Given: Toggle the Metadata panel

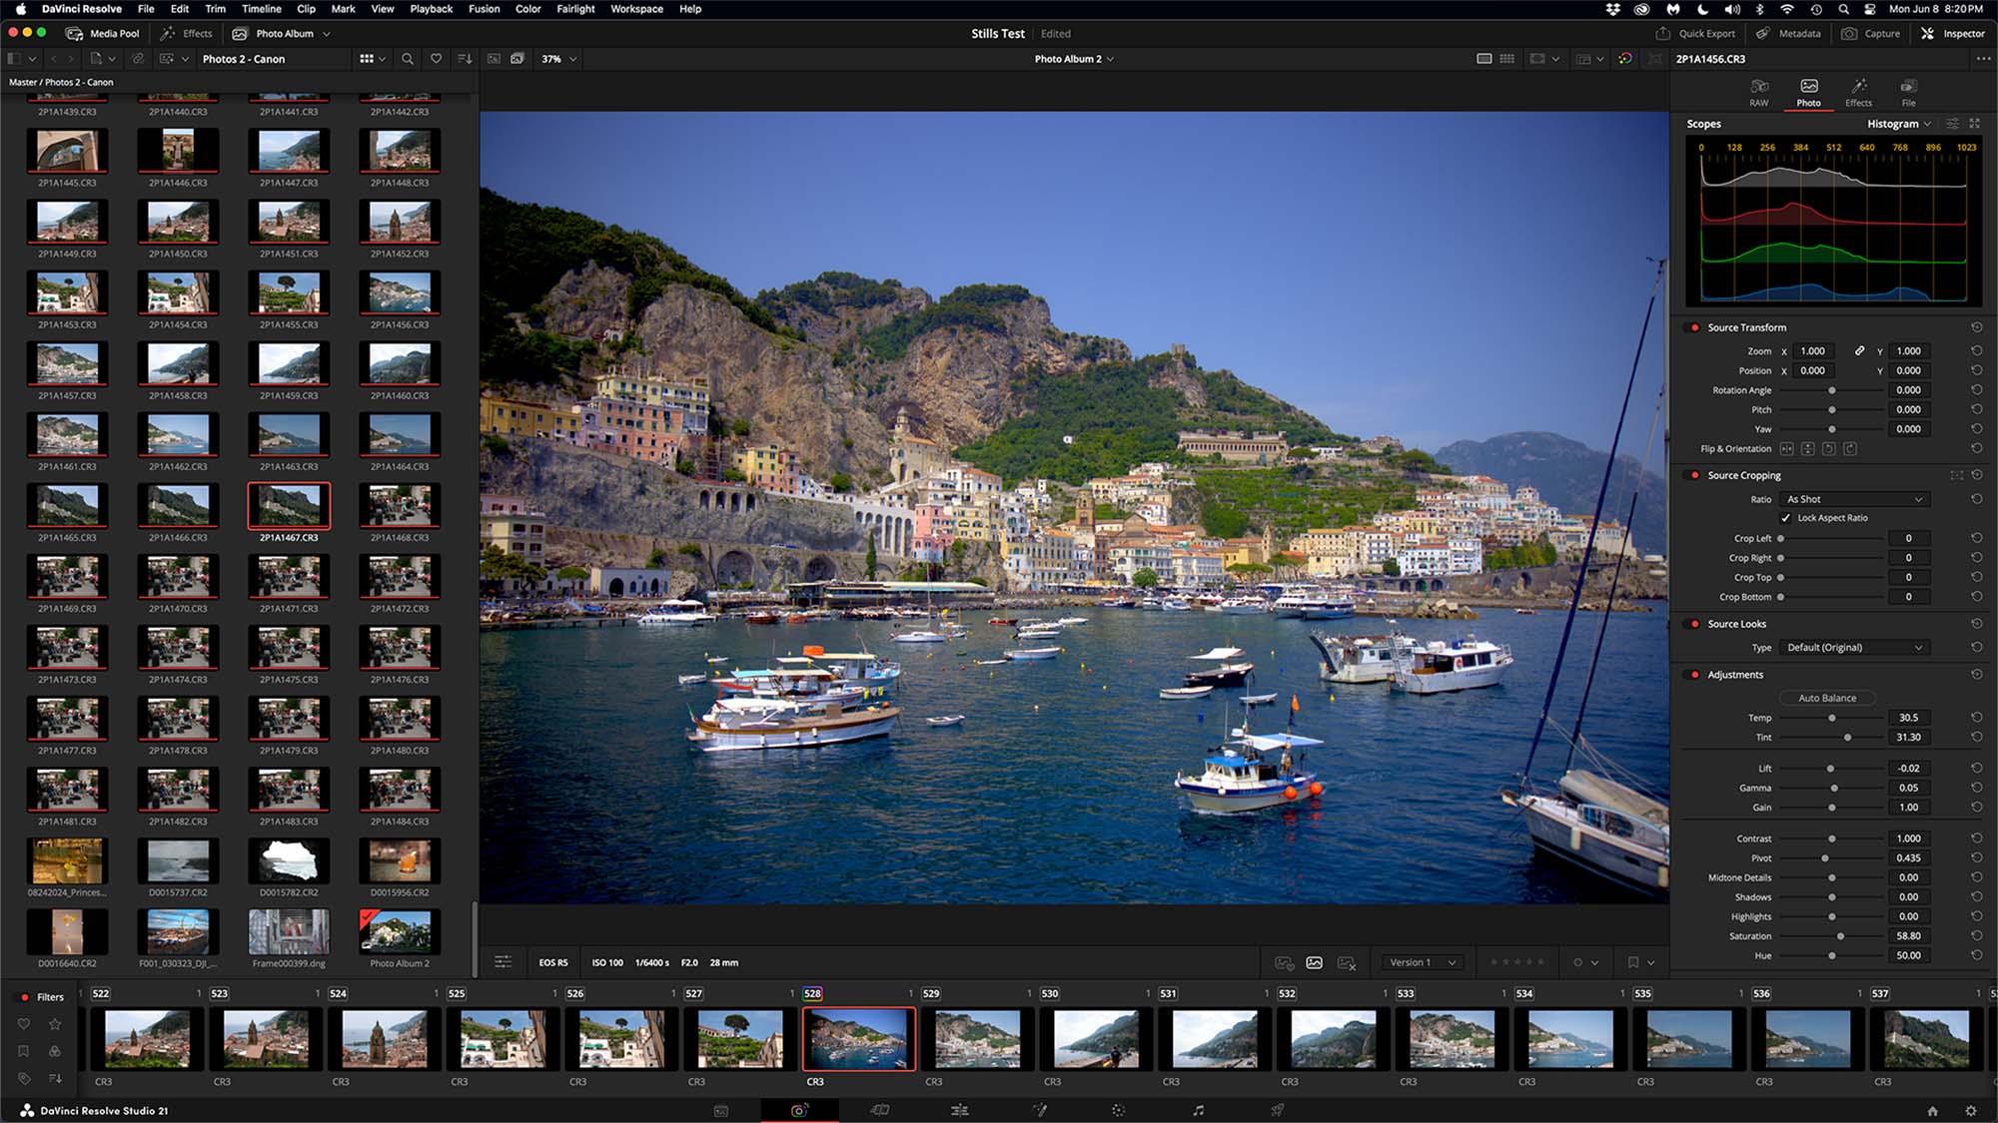Looking at the screenshot, I should pyautogui.click(x=1788, y=33).
